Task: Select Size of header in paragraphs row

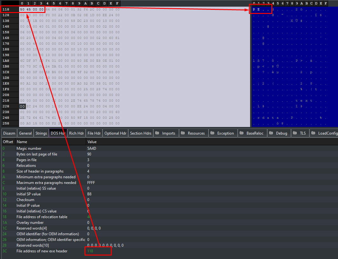Action: (170, 171)
